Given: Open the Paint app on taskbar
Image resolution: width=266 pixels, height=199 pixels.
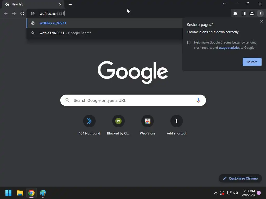Looking at the screenshot, I should pos(43,193).
